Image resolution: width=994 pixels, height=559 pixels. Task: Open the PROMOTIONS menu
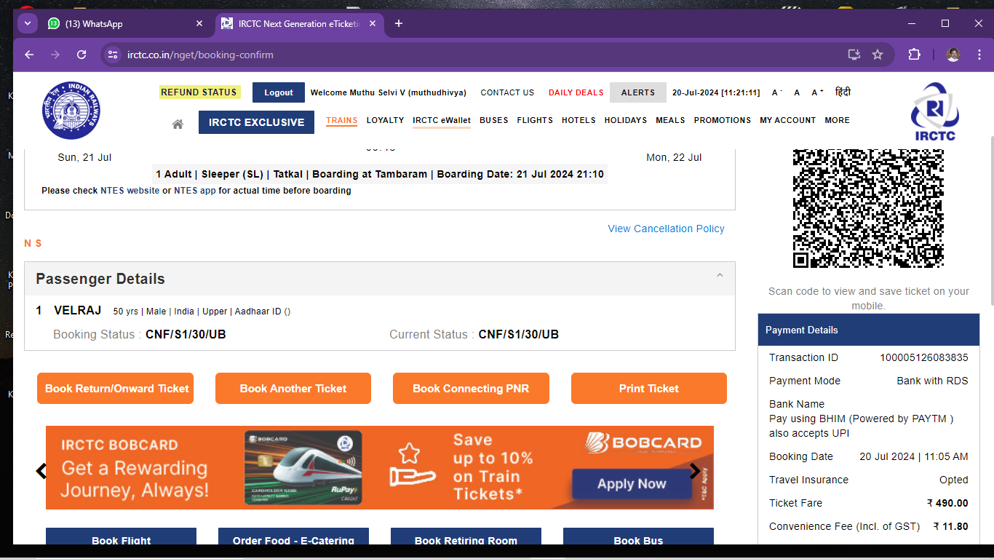[x=723, y=120]
